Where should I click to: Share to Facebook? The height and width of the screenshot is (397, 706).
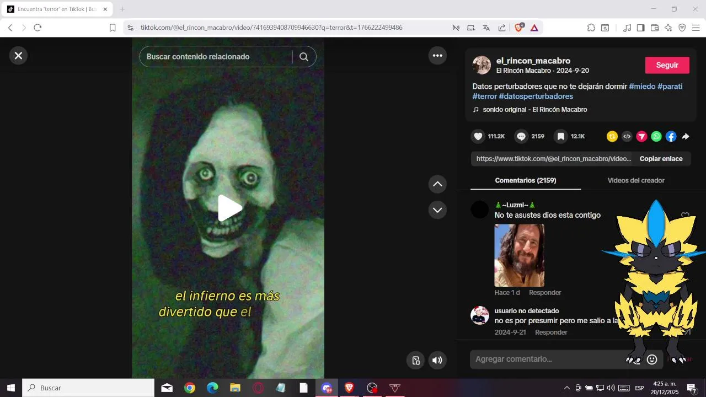pyautogui.click(x=671, y=137)
